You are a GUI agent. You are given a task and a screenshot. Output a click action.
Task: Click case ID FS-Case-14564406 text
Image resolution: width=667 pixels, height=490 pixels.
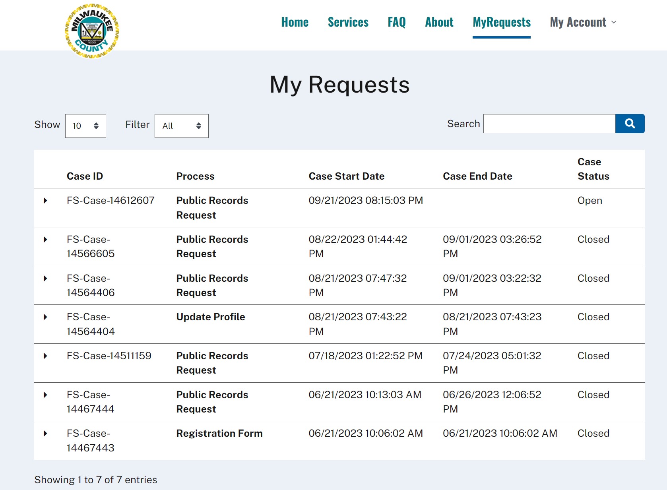(x=91, y=285)
